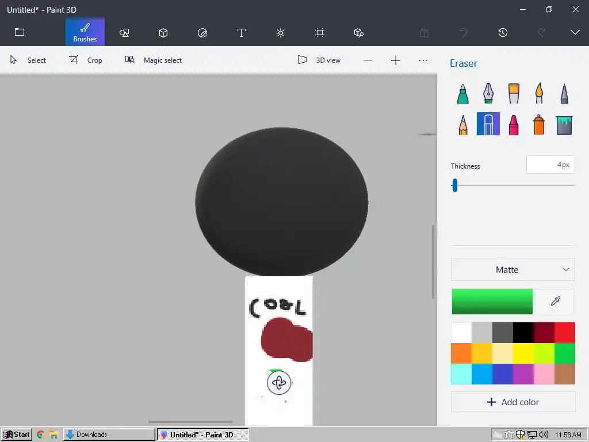The height and width of the screenshot is (442, 589).
Task: Pick the dark red color swatch
Action: 544,333
